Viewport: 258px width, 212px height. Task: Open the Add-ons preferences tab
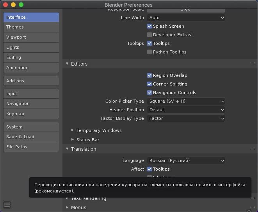(31, 81)
